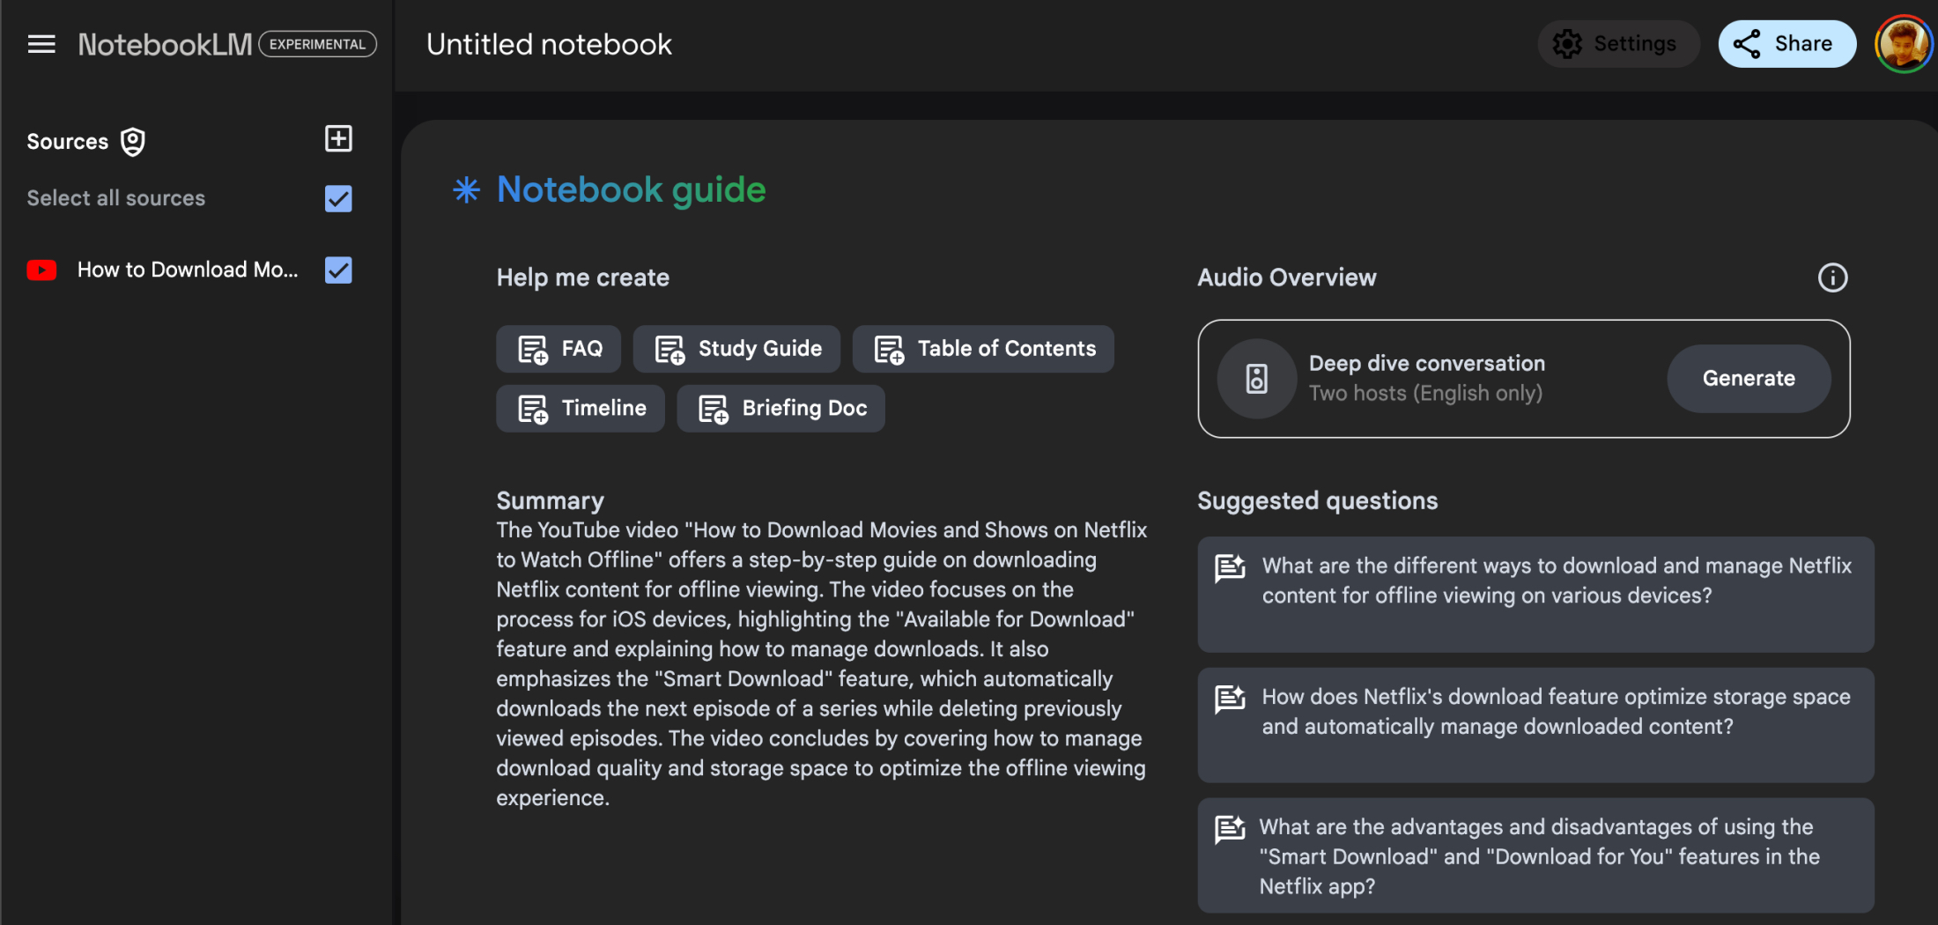The height and width of the screenshot is (925, 1938).
Task: Click the add source plus icon
Action: click(x=338, y=139)
